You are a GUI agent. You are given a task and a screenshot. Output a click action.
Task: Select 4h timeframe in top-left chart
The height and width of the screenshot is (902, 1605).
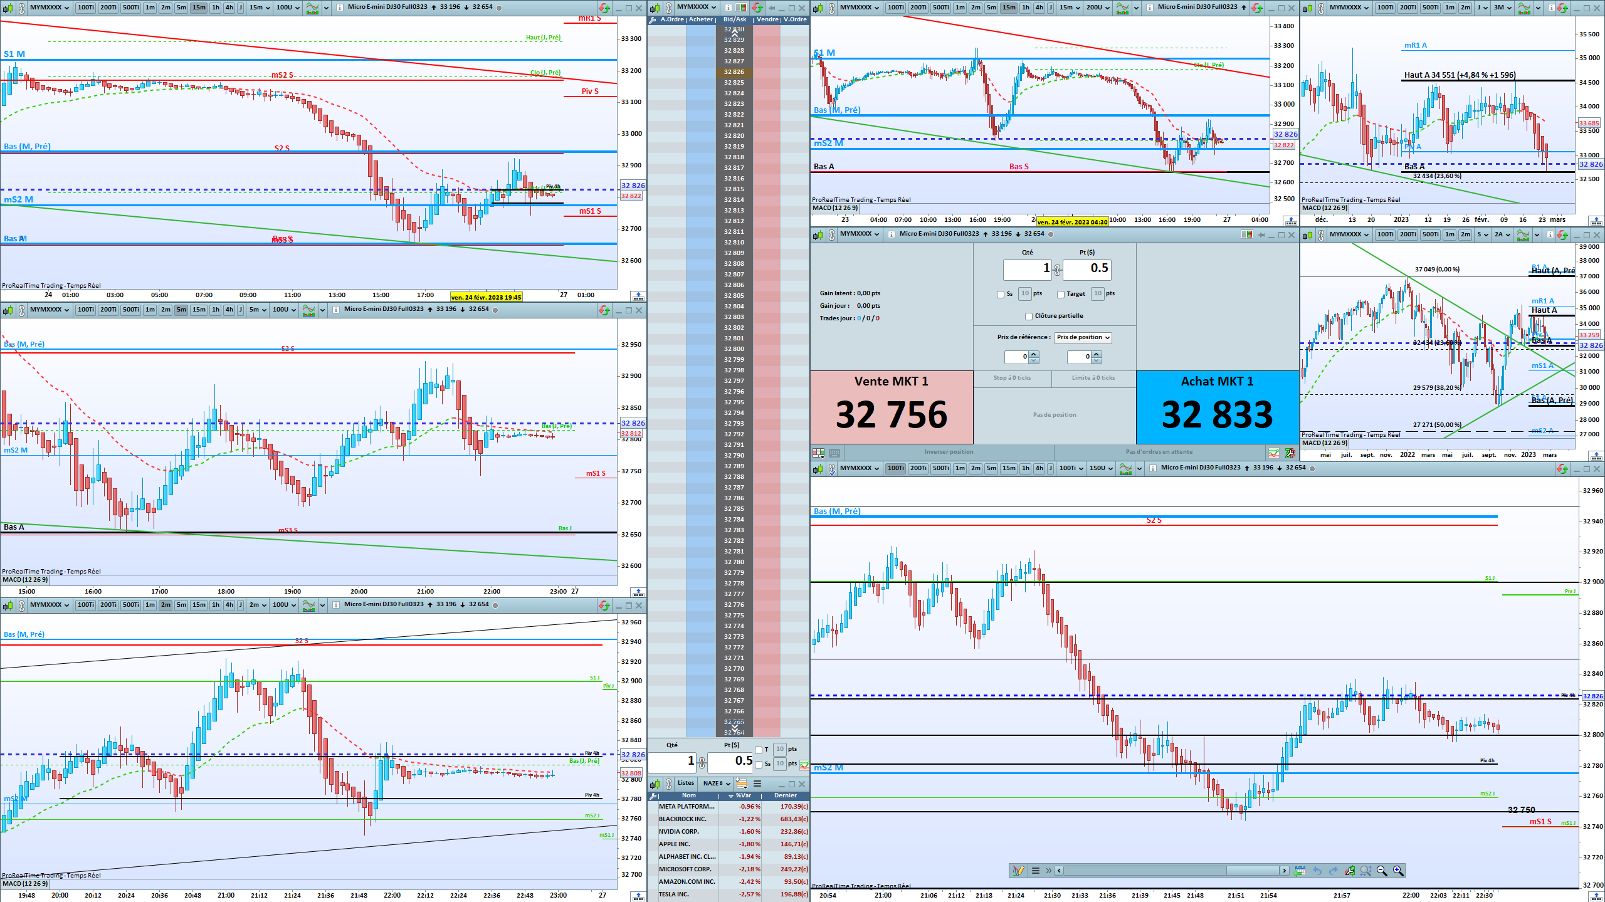(229, 8)
